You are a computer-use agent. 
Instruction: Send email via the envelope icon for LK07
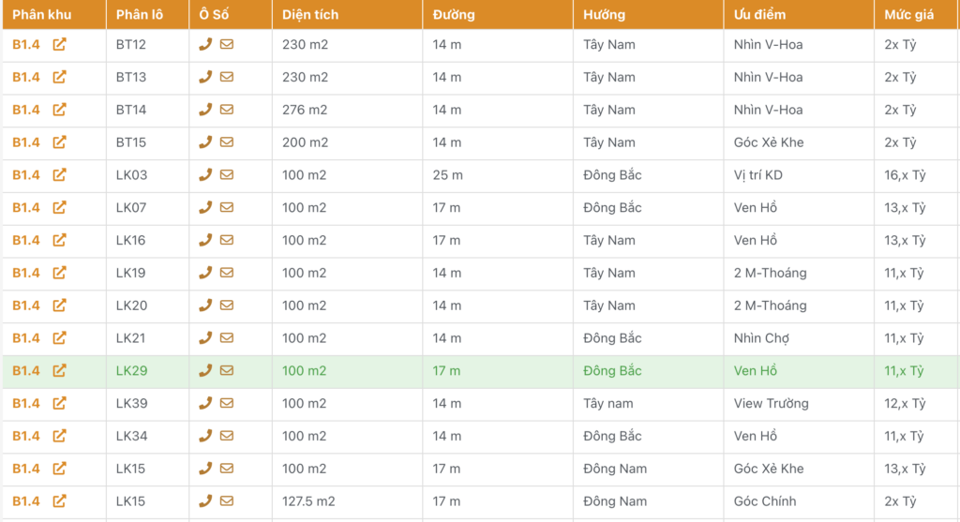pos(227,207)
